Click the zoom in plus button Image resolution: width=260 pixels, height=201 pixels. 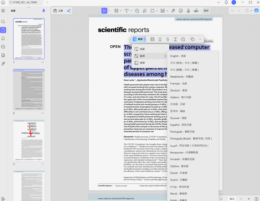click(x=249, y=199)
